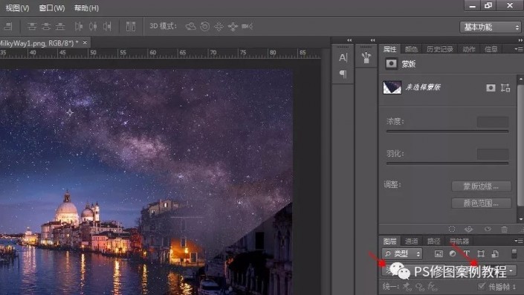
Task: Click distribute vertical centers icon
Action: [46, 26]
